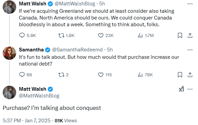Share Matt Walsh's first tweet
This screenshot has height=125, width=198.
[x=190, y=35]
